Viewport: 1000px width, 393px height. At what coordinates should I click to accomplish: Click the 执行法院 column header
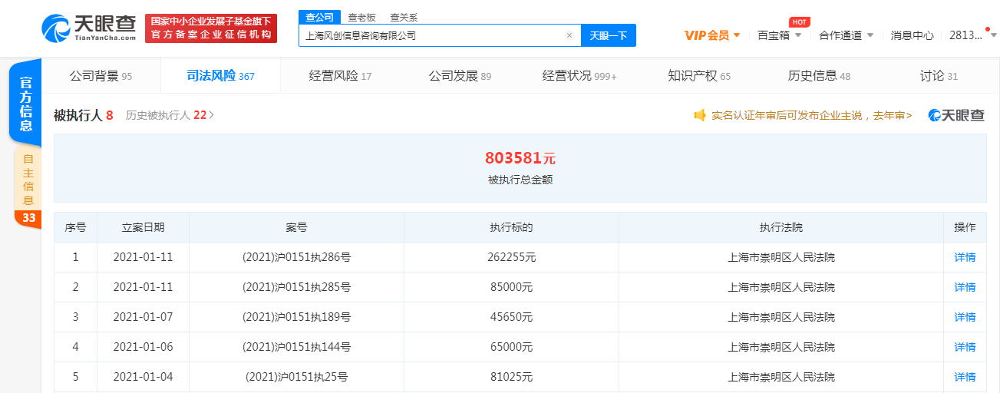point(781,228)
